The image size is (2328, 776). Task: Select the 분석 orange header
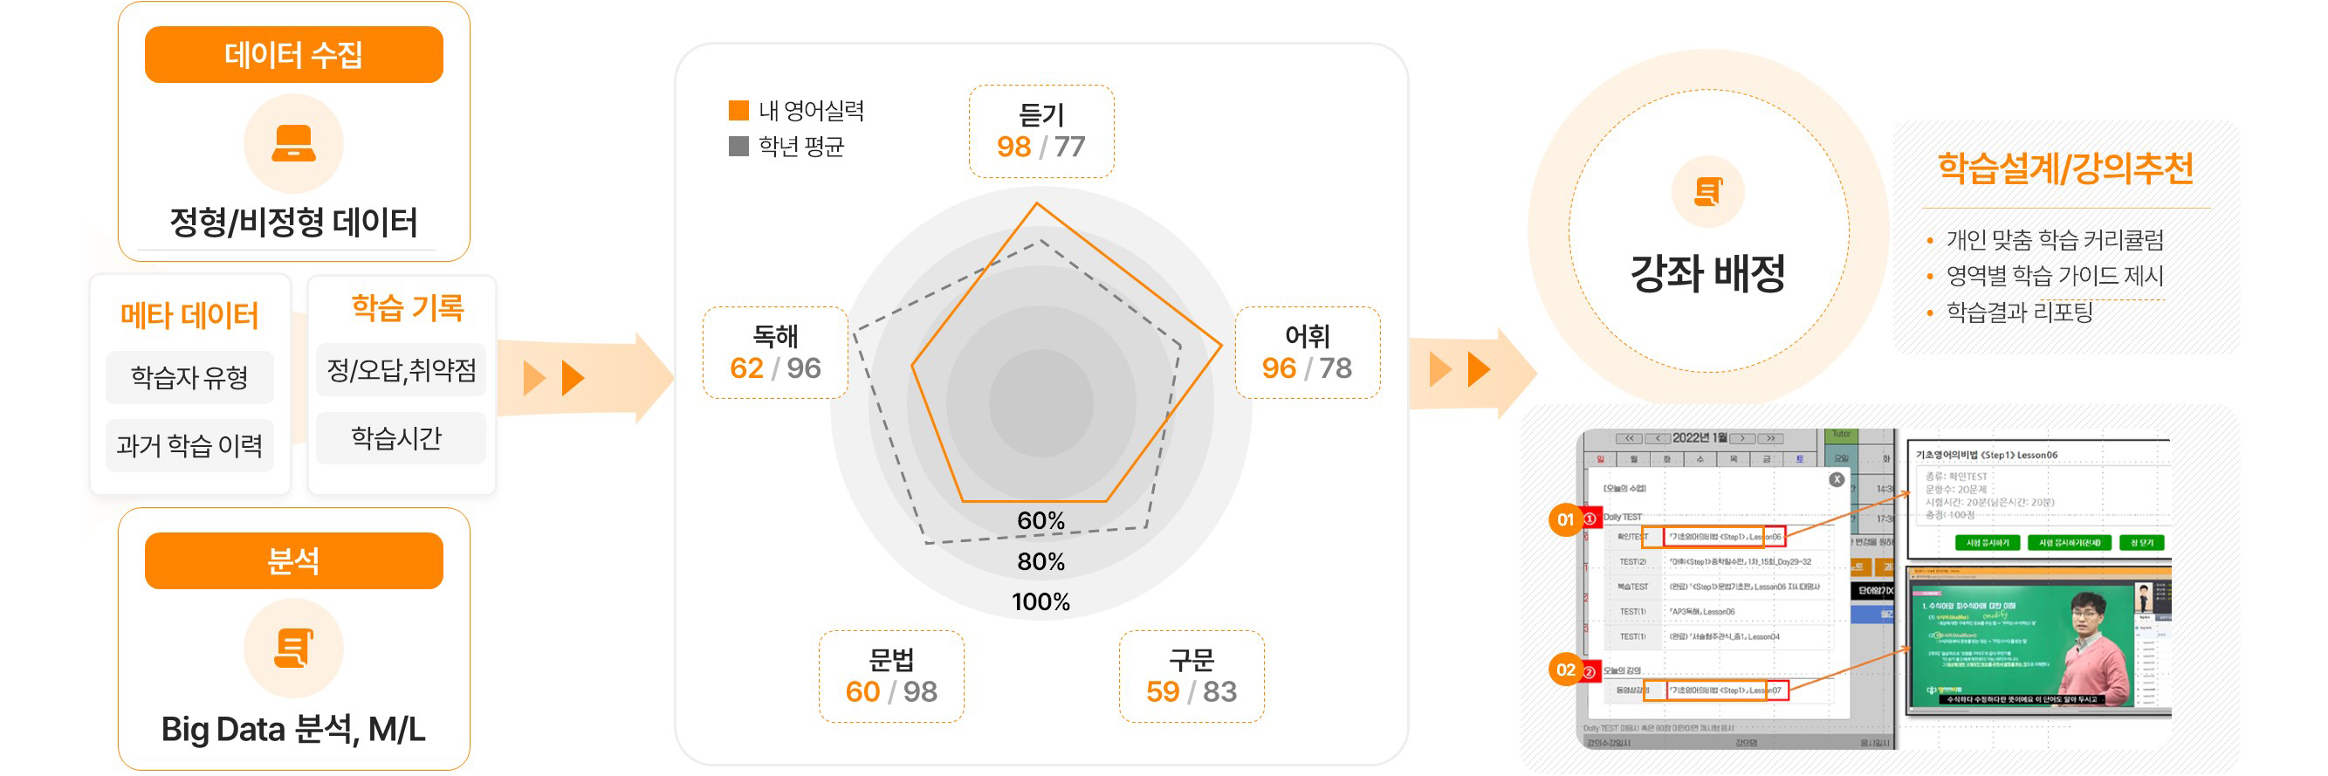point(293,561)
